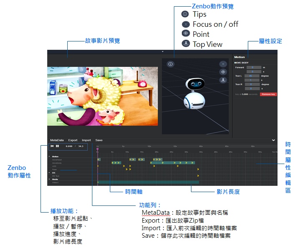The image size is (298, 249).
Task: Select the movehead track
Action: click(x=57, y=160)
